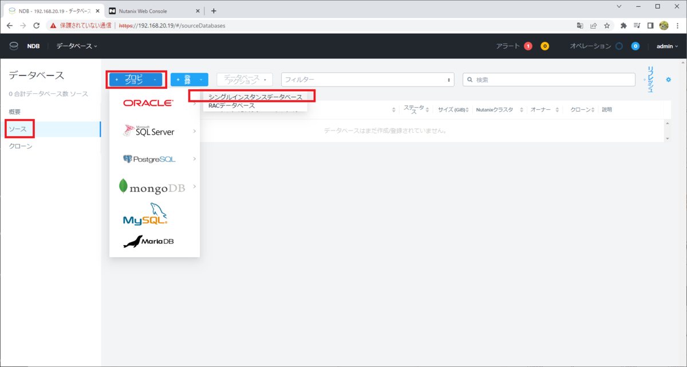
Task: Click the 説明 column header
Action: [x=607, y=109]
